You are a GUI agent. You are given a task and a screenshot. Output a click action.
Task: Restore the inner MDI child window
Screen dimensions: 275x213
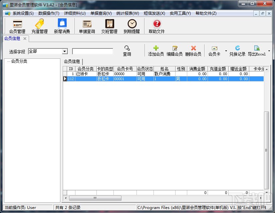coord(263,13)
